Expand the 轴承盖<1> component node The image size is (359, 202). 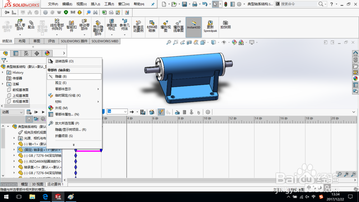pyautogui.click(x=14, y=167)
